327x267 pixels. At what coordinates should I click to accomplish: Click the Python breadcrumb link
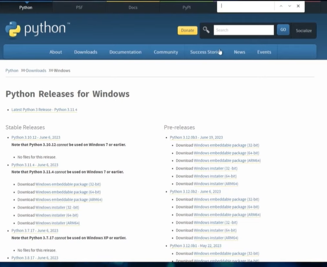pos(12,71)
